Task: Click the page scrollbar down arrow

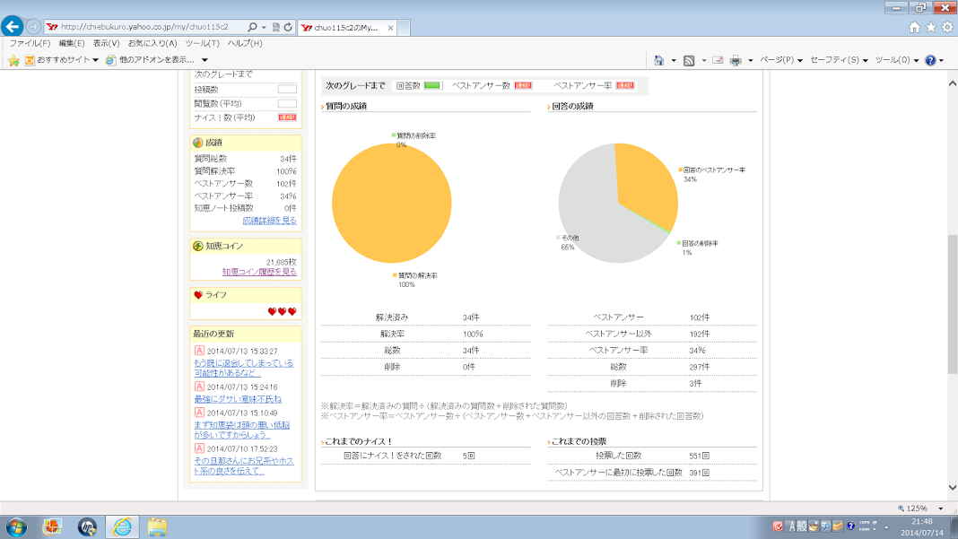Action: pos(953,487)
